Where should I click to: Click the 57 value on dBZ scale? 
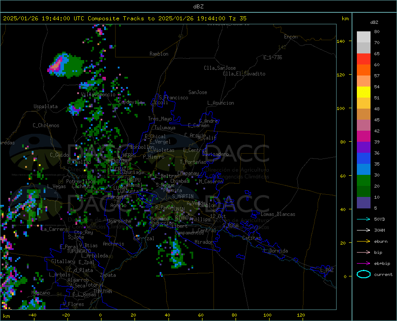(377, 76)
